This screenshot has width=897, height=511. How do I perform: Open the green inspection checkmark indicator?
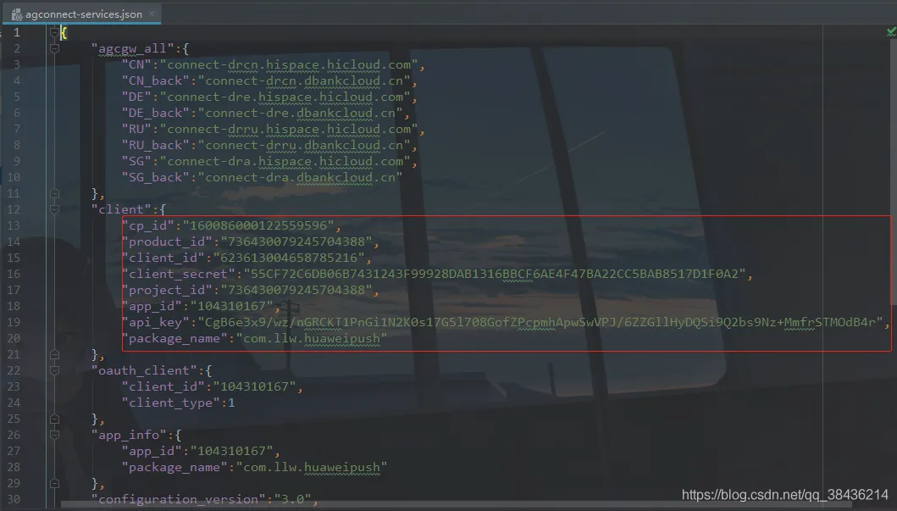(891, 32)
